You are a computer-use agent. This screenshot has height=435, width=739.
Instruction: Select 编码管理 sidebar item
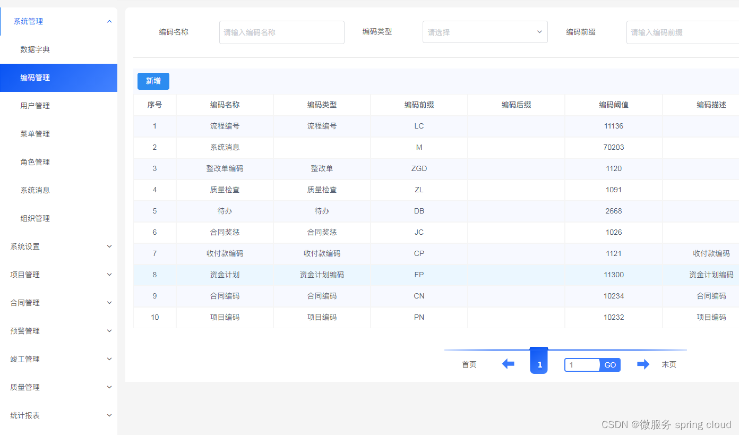[58, 78]
